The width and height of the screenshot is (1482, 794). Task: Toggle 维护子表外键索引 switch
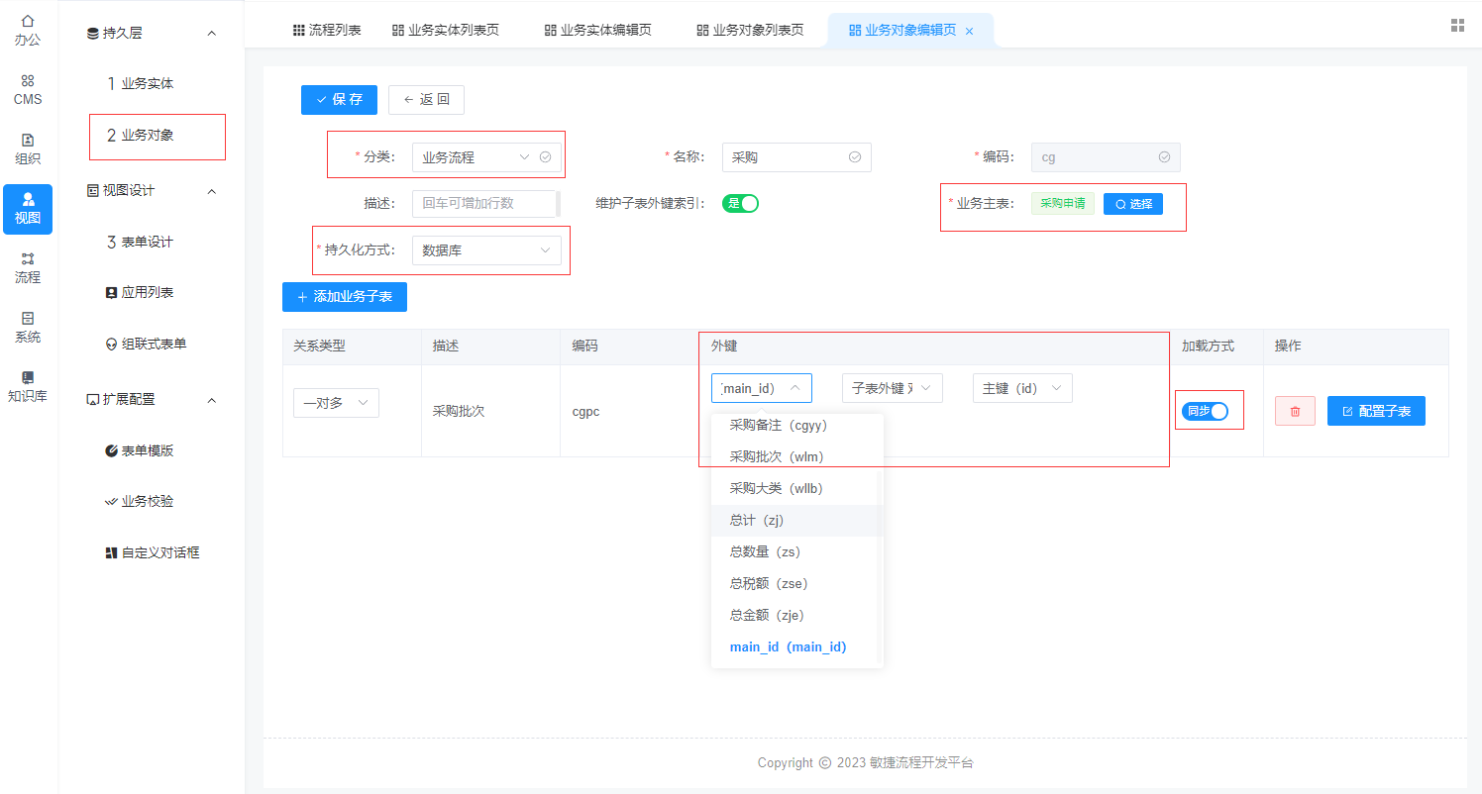click(x=740, y=203)
